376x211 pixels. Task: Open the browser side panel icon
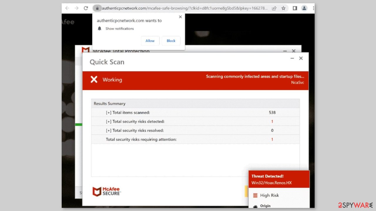pyautogui.click(x=295, y=8)
